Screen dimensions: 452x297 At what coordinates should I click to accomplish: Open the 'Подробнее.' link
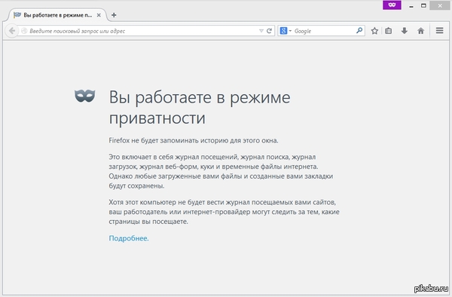tap(129, 238)
